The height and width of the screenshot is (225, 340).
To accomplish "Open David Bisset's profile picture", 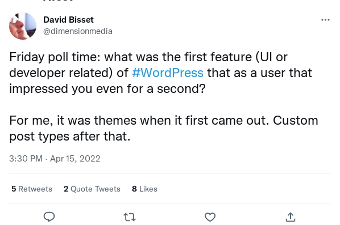I will (x=23, y=26).
